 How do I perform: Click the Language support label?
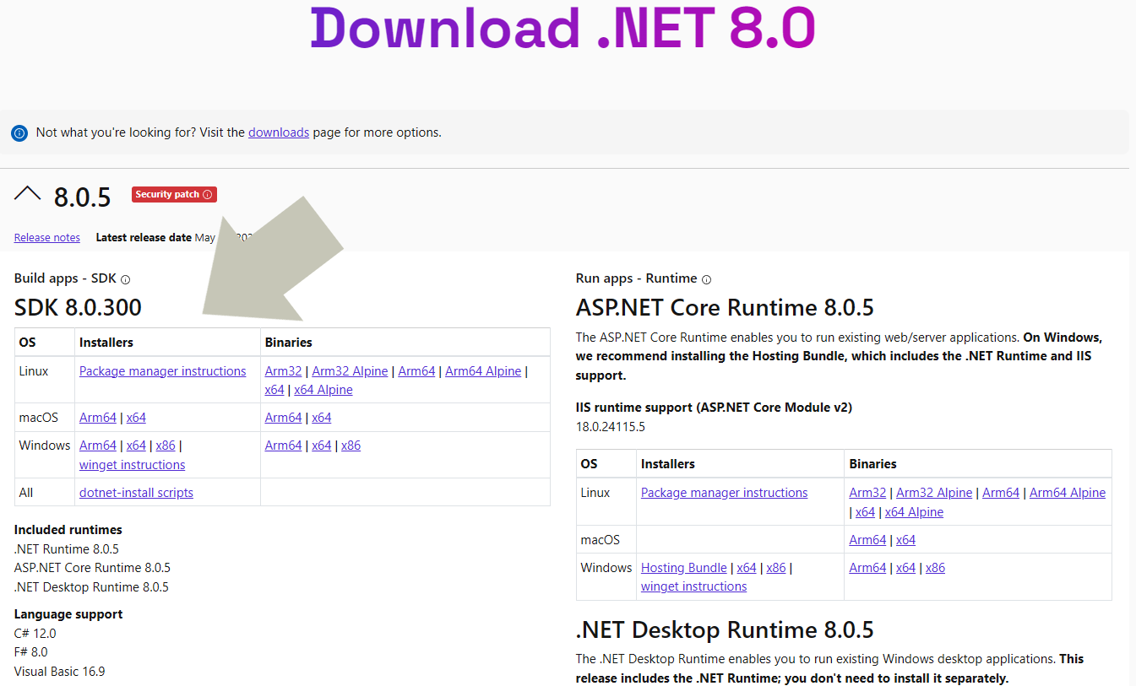(x=68, y=614)
